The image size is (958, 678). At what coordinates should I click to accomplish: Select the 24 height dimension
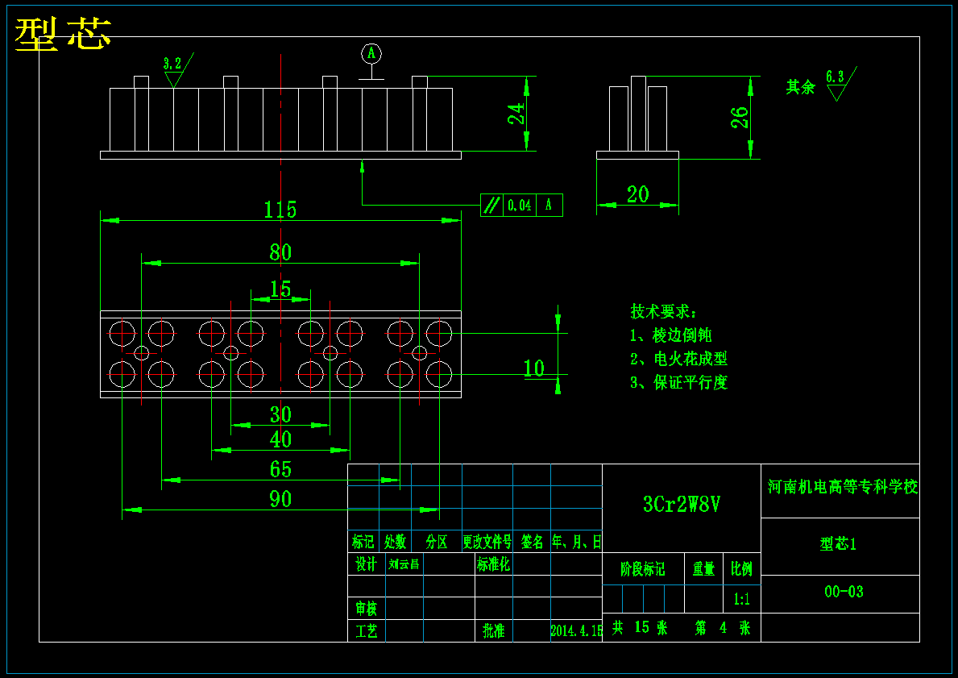point(517,114)
